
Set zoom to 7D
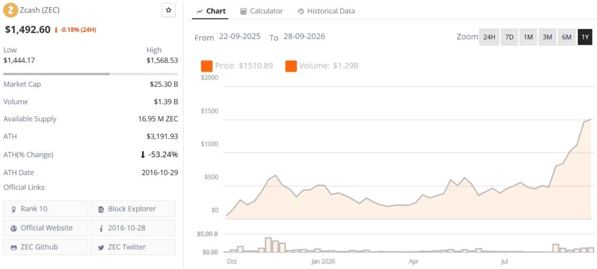coord(509,37)
